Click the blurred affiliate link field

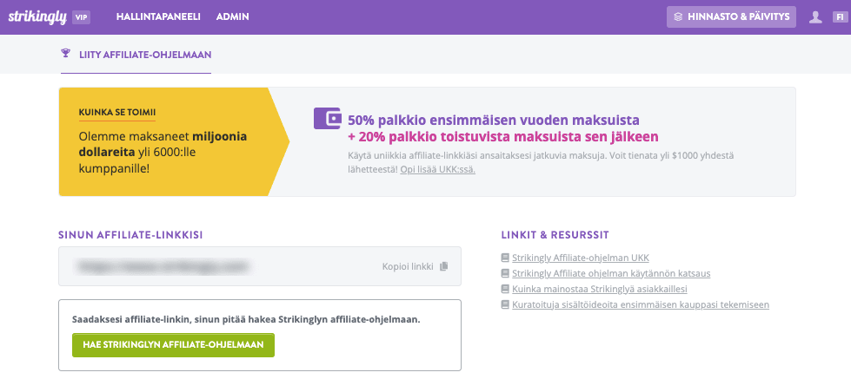click(217, 266)
